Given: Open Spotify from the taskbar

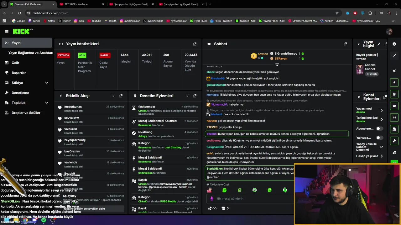Looking at the screenshot, I should click(x=44, y=220).
